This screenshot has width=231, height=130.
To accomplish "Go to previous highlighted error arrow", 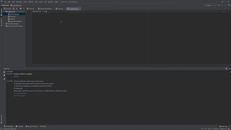I will pyautogui.click(x=227, y=12).
